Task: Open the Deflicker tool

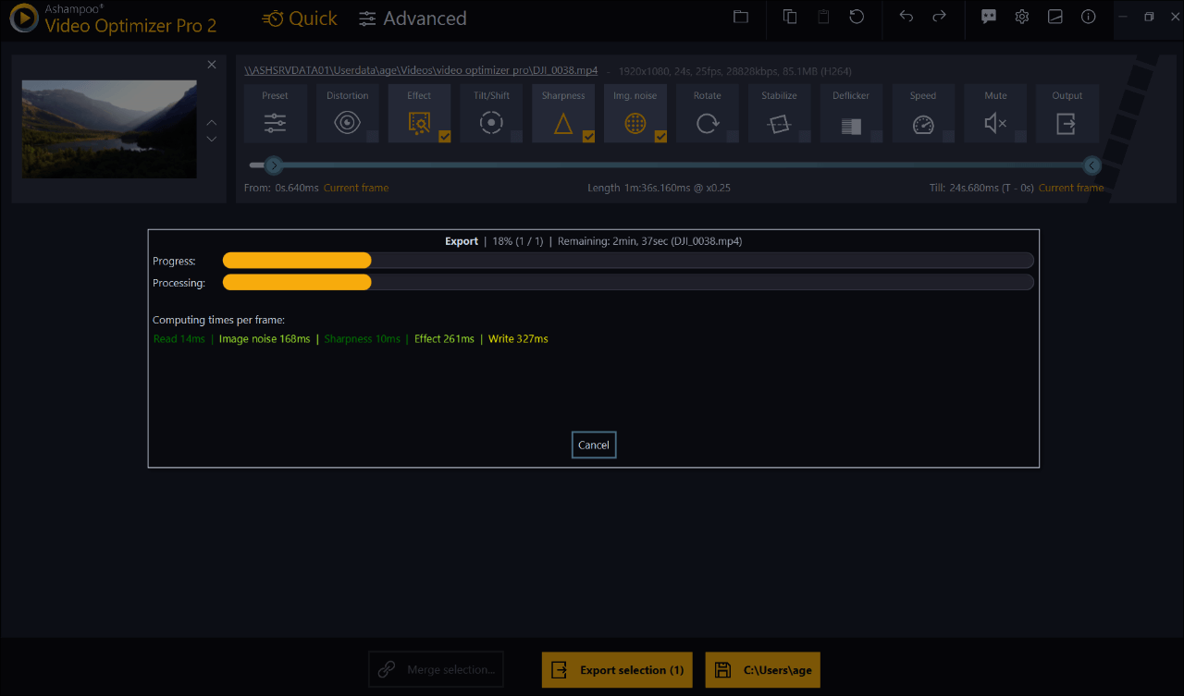Action: (x=852, y=114)
